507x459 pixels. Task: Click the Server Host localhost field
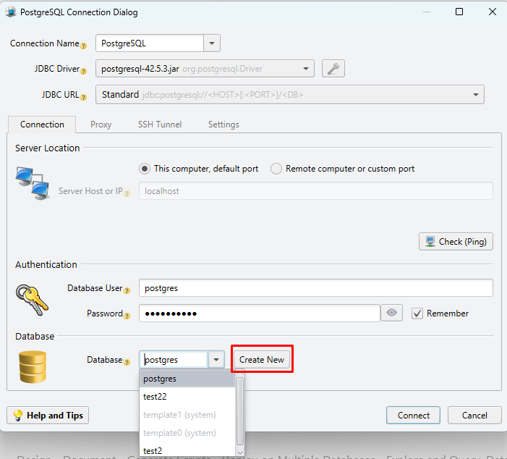[316, 191]
